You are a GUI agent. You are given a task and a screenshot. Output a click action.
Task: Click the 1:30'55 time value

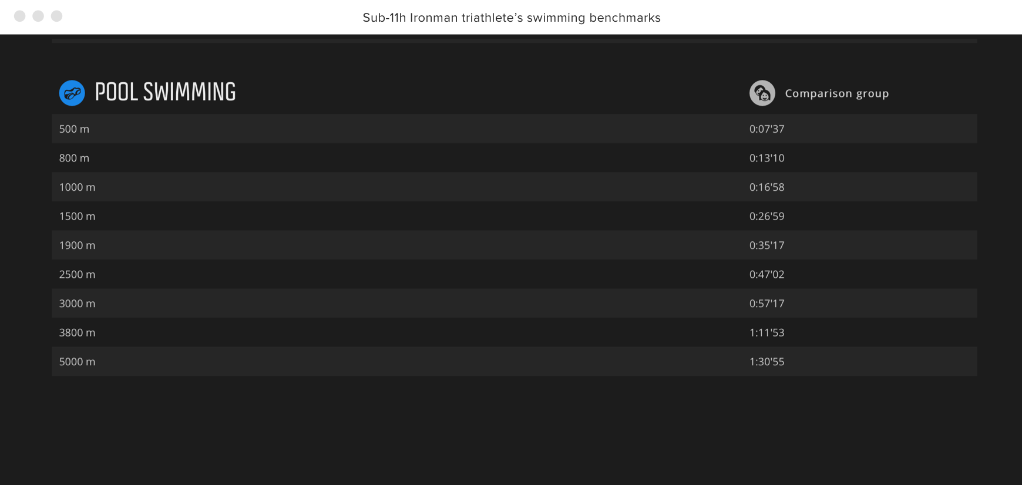[766, 362]
